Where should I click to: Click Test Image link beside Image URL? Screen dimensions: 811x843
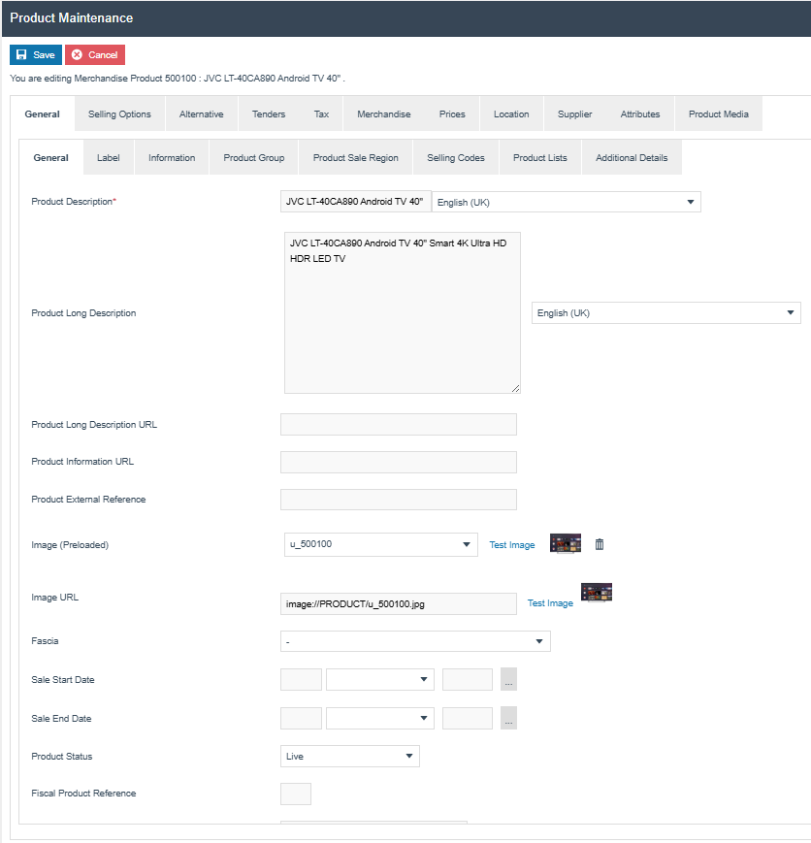550,603
